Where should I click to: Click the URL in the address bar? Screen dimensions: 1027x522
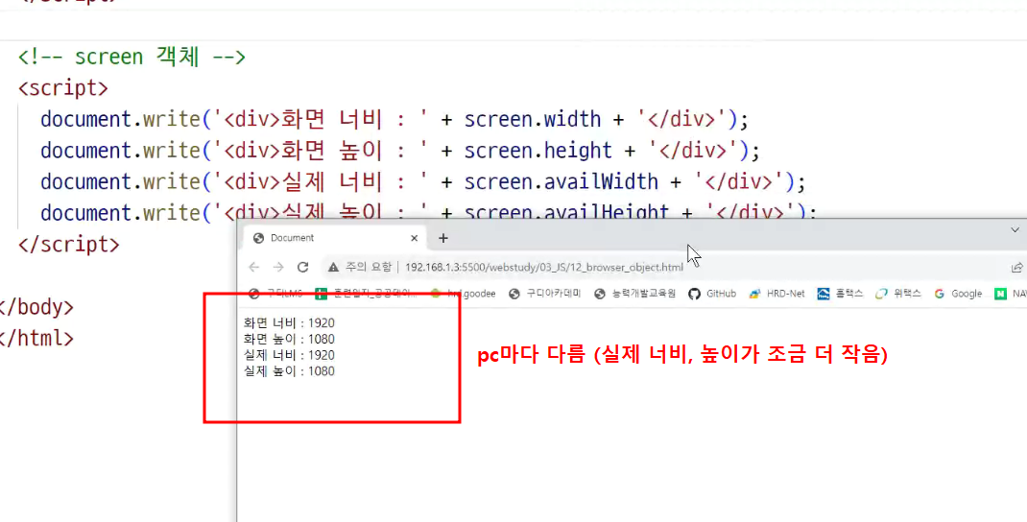click(543, 267)
